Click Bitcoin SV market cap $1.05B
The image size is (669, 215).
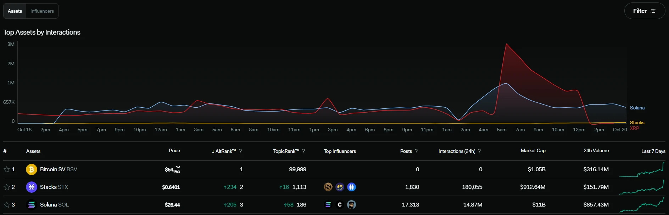click(x=536, y=169)
